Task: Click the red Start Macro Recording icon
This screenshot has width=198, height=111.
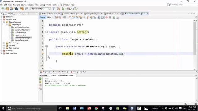Action: [x=106, y=17]
